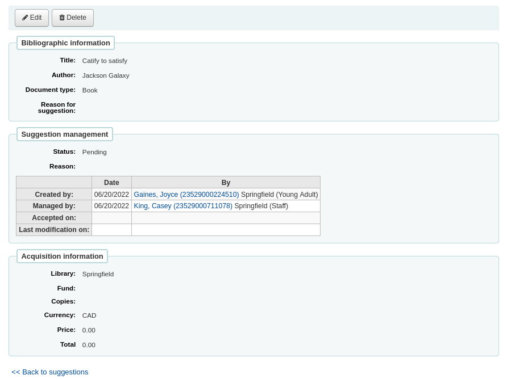Click the By column header
This screenshot has height=379, width=507.
coord(226,183)
